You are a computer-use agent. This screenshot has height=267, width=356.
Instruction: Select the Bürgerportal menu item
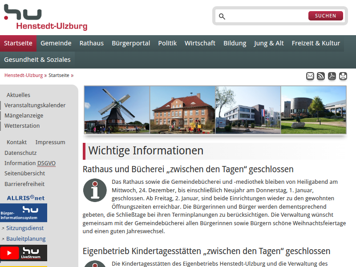point(131,43)
